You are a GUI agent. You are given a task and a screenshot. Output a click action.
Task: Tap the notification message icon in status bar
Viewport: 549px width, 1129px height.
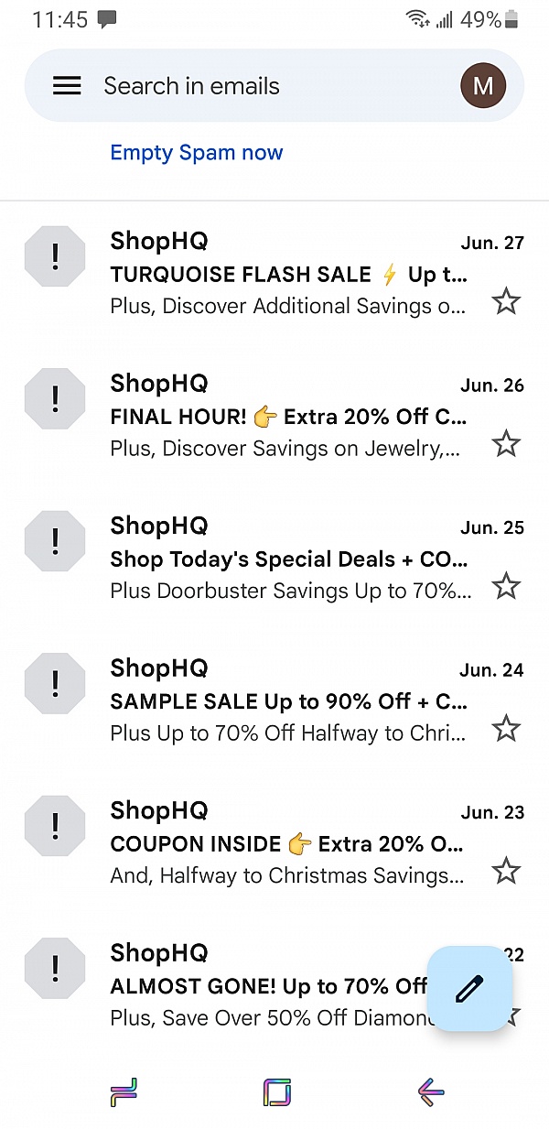[x=108, y=18]
